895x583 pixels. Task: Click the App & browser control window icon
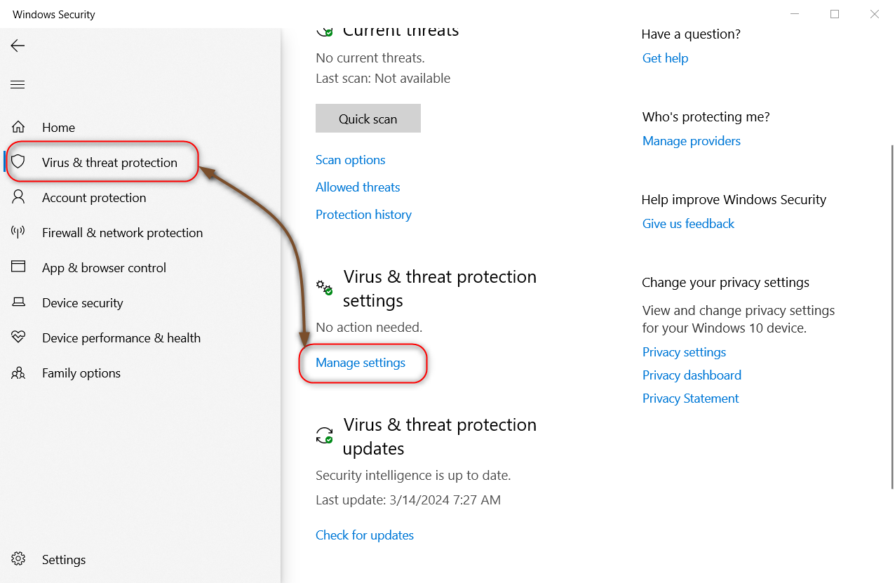(x=18, y=267)
